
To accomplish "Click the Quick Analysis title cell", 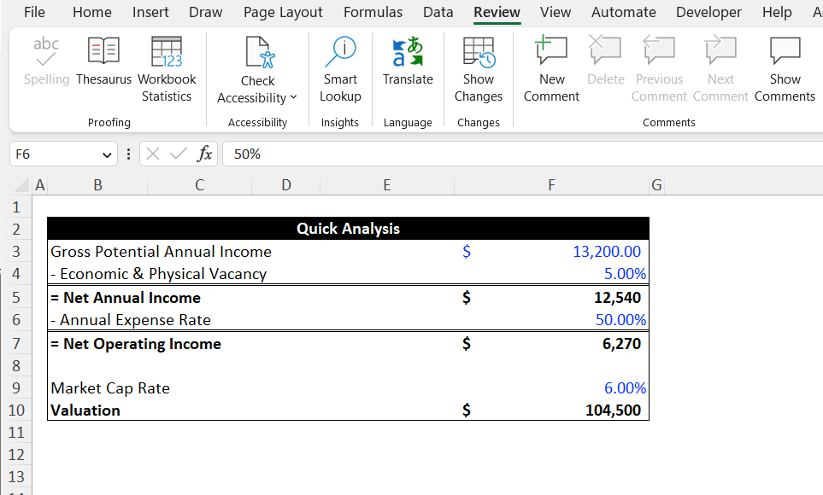I will tap(348, 229).
